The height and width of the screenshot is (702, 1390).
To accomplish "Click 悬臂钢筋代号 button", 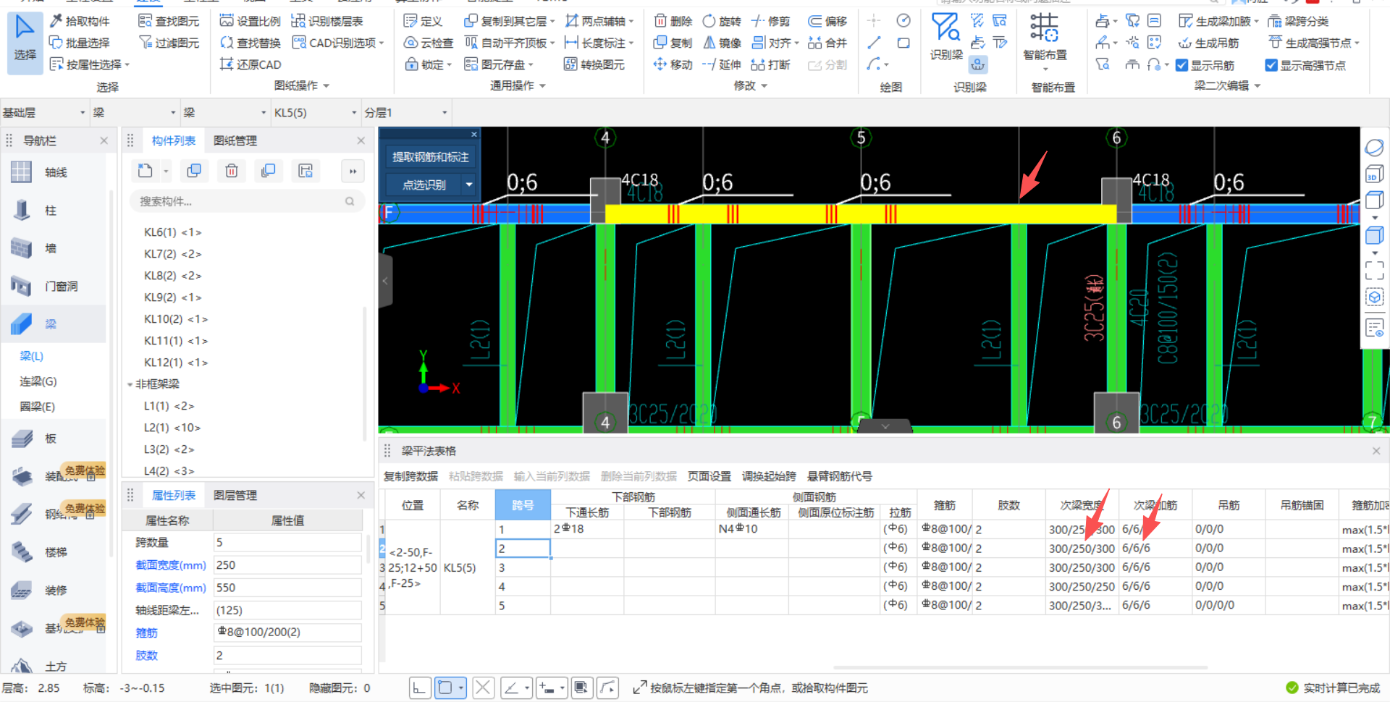I will (840, 476).
